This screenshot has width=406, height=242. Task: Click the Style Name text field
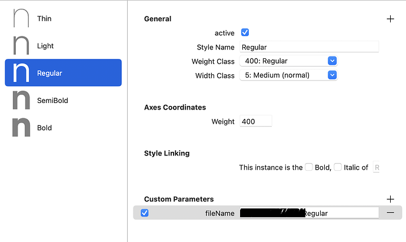(308, 47)
